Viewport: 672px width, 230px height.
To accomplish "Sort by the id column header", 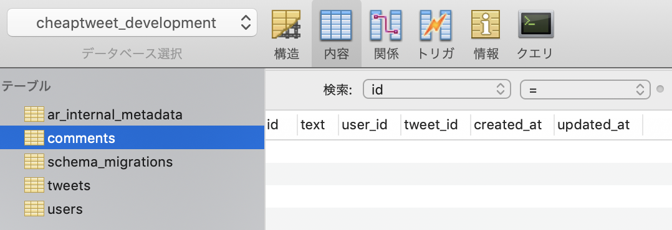I will click(x=281, y=125).
